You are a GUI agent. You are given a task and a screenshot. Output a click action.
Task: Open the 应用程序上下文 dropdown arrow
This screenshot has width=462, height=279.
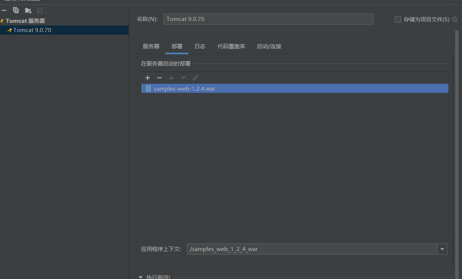coord(442,249)
